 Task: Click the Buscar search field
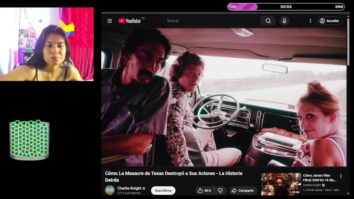click(212, 21)
